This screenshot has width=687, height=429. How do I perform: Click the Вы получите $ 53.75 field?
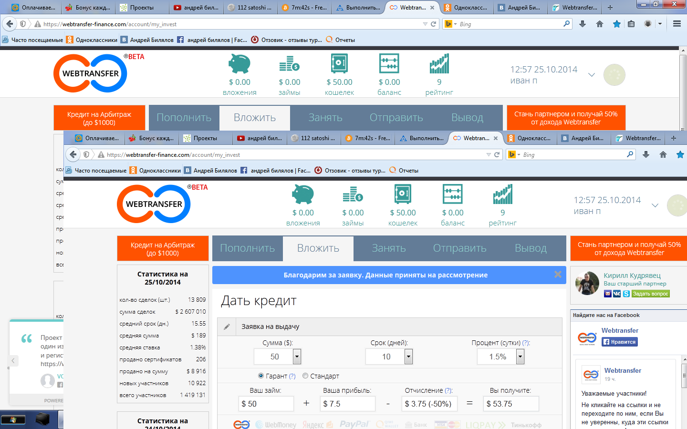tap(511, 404)
